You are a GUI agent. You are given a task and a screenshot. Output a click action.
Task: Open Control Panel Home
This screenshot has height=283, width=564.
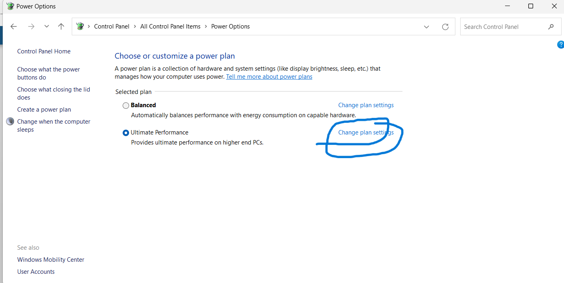point(44,51)
